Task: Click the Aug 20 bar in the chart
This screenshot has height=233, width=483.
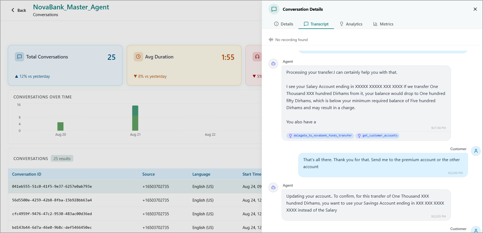Action: tap(60, 126)
